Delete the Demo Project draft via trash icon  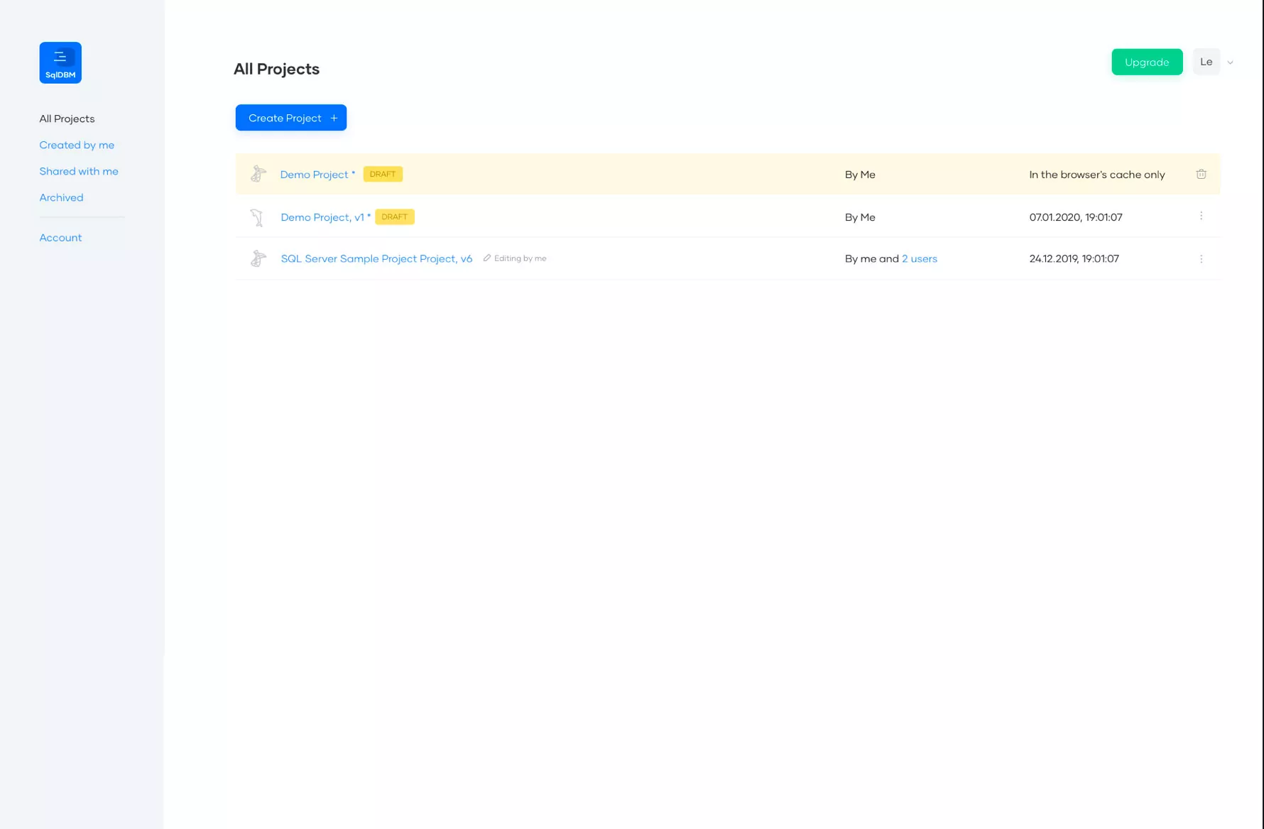click(1201, 174)
